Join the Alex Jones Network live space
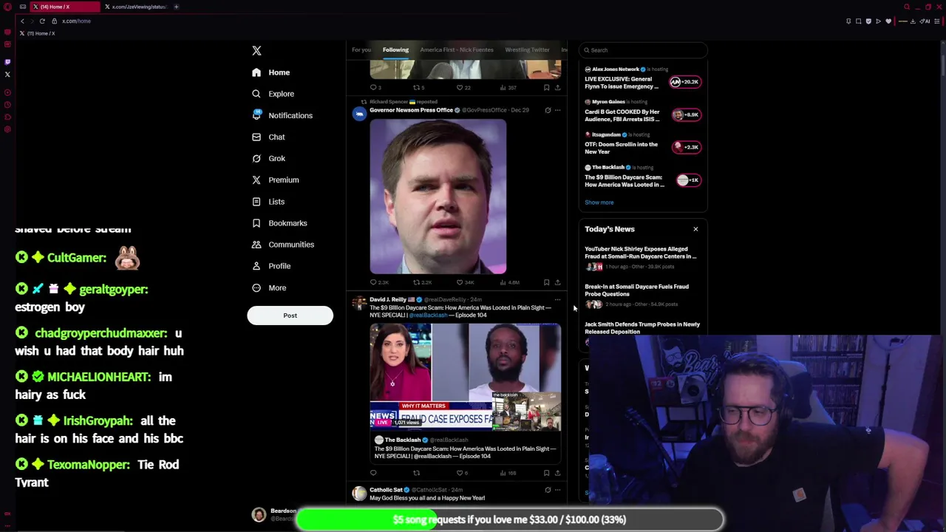The height and width of the screenshot is (532, 946). click(x=642, y=79)
